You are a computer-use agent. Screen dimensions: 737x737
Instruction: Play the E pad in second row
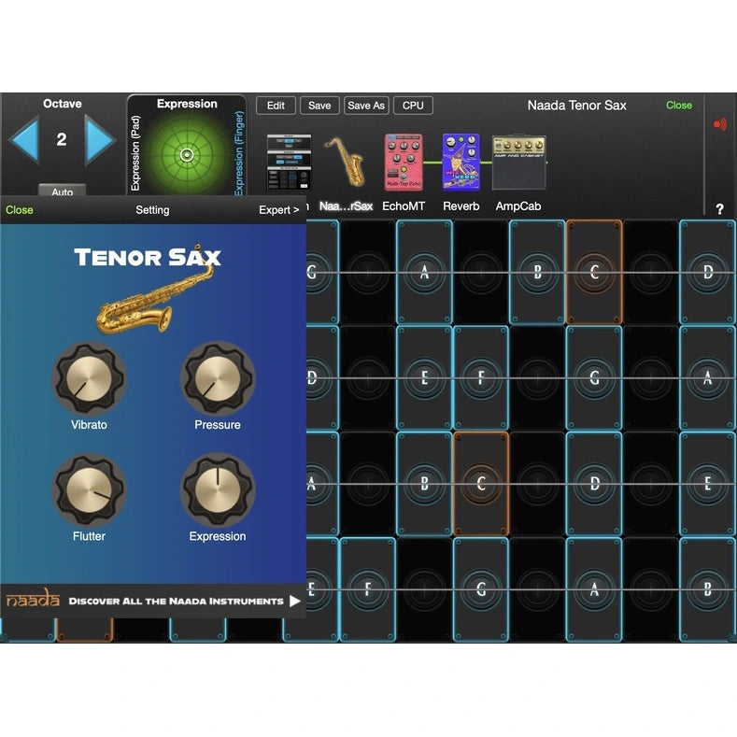pyautogui.click(x=424, y=378)
